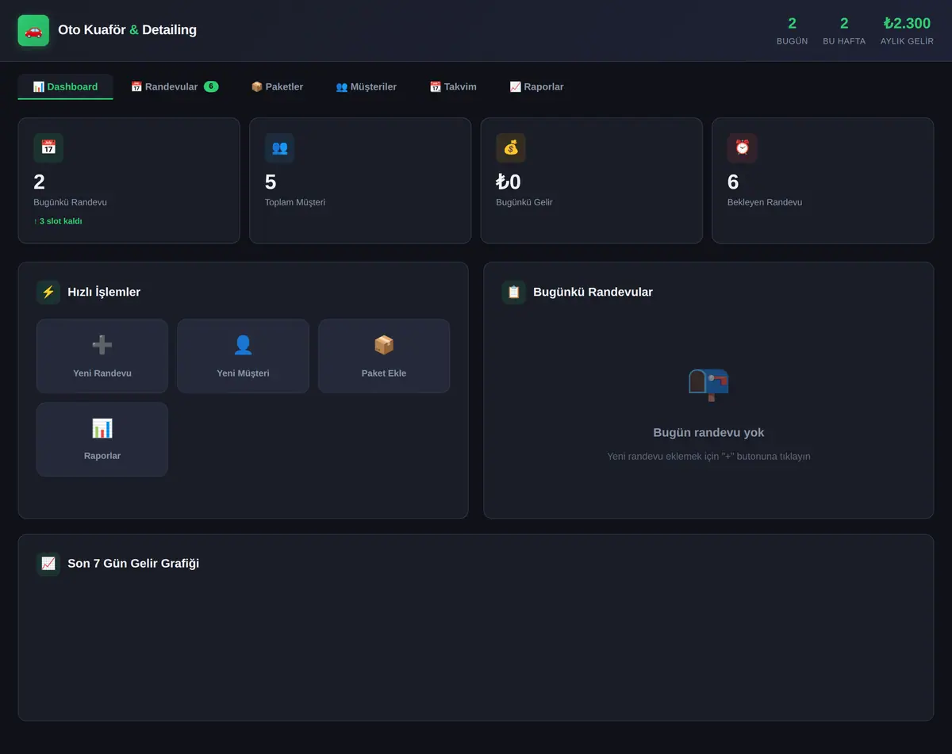Click the '3 slot kaldı' text
Image resolution: width=952 pixels, height=754 pixels.
pos(58,221)
